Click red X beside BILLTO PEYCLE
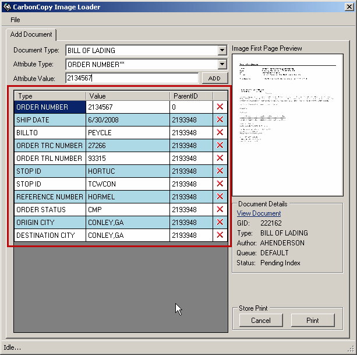This screenshot has height=355, width=357. tap(220, 133)
